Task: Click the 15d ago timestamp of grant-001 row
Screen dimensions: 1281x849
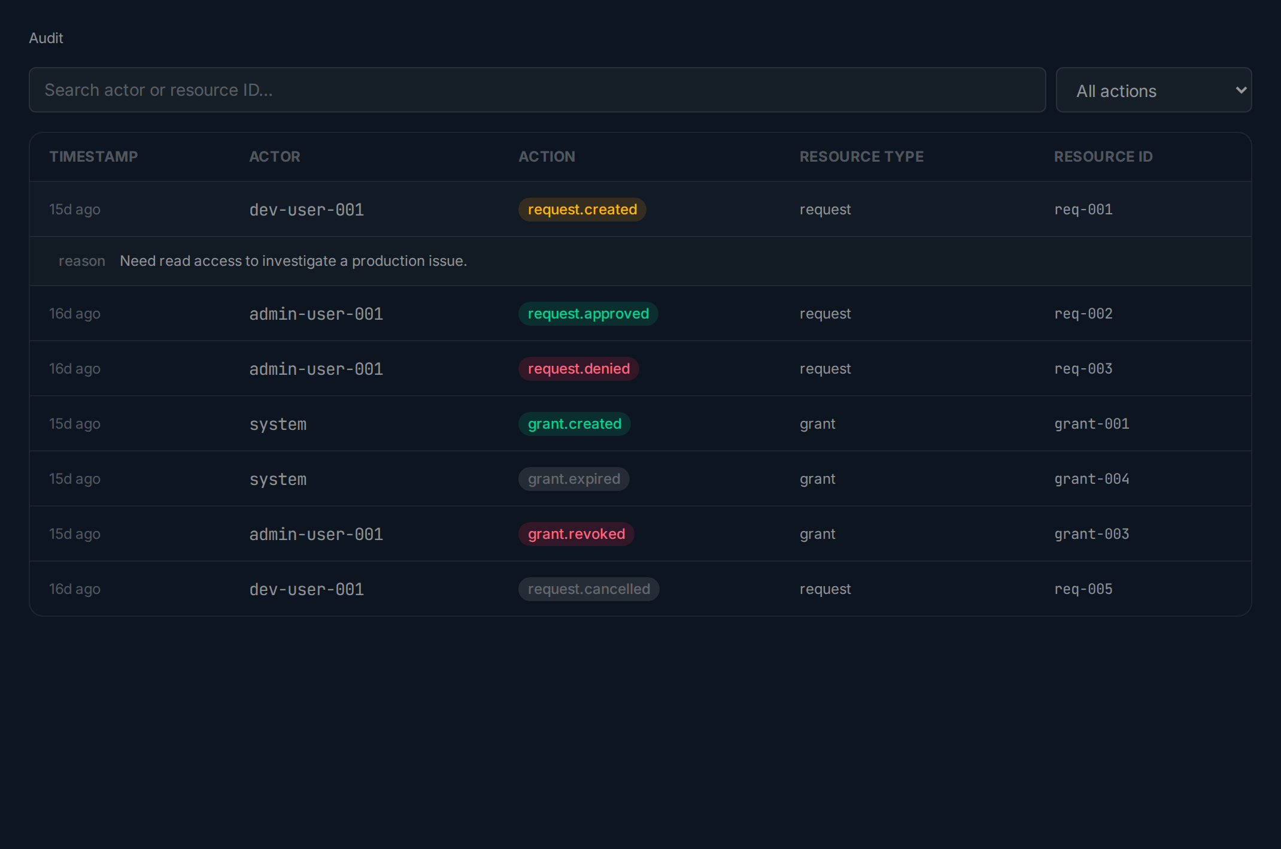Action: coord(75,424)
